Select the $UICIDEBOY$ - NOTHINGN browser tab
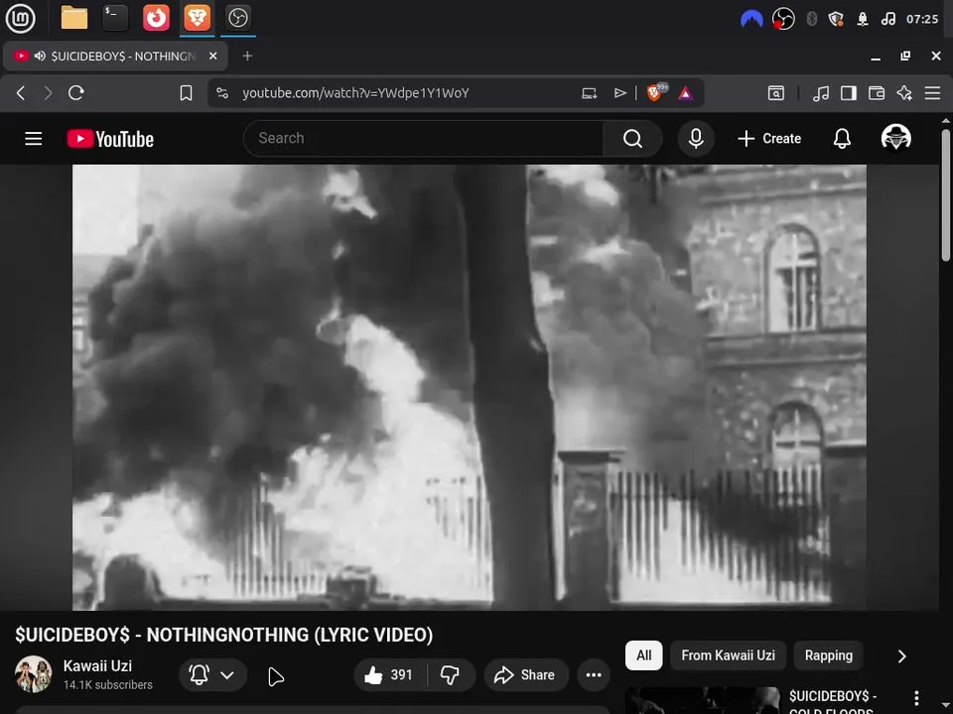This screenshot has height=714, width=953. click(x=115, y=56)
